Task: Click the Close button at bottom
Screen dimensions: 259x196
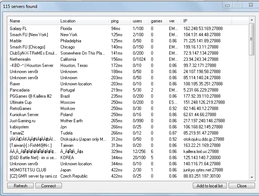Action: (242, 186)
